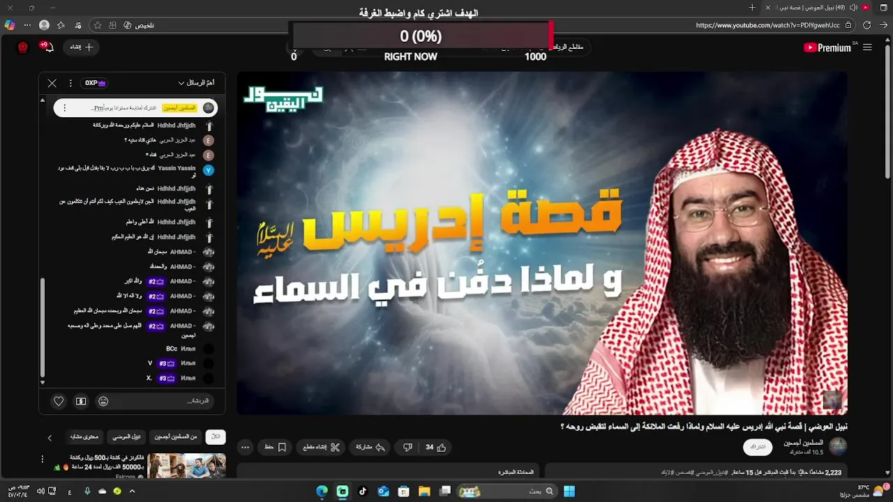Go to the YouTube Premium home logo
Screen dimensions: 893x502
pyautogui.click(x=827, y=47)
